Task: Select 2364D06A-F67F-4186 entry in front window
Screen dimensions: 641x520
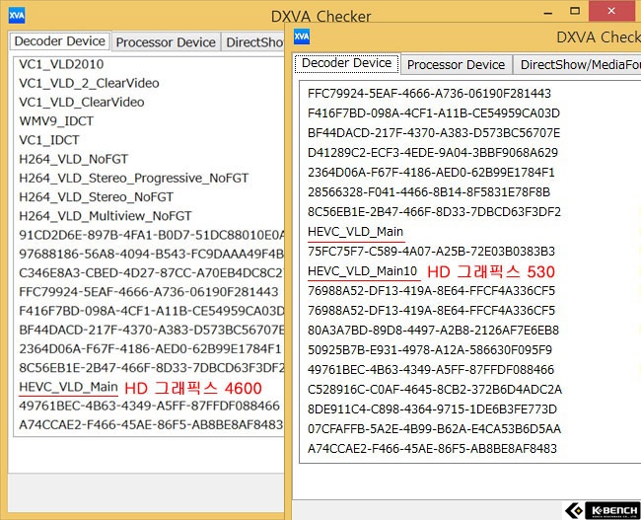Action: pyautogui.click(x=431, y=173)
